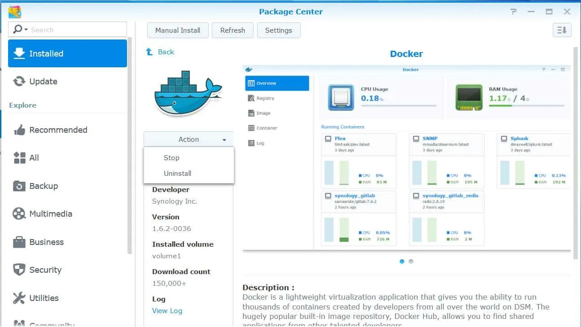The height and width of the screenshot is (327, 581).
Task: Click the Multimedia film reel icon
Action: coord(19,214)
